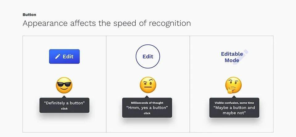This screenshot has height=137, width=296.
Task: Click the word "recognition" in the headline
Action: [170, 24]
